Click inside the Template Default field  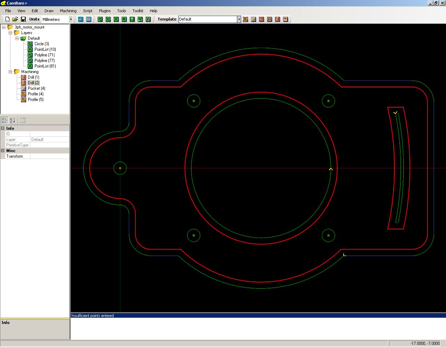[x=208, y=19]
